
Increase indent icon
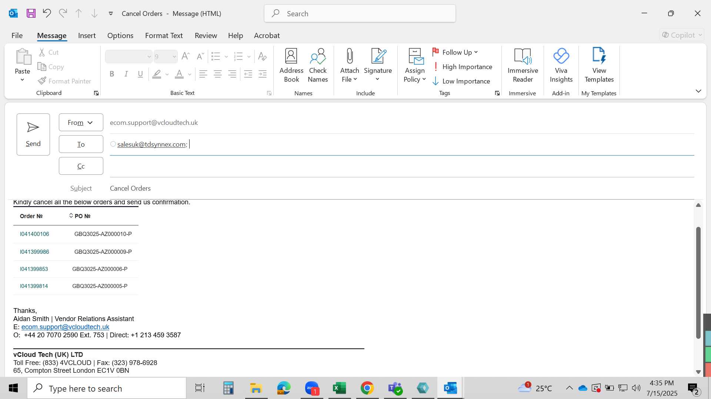coord(263,74)
